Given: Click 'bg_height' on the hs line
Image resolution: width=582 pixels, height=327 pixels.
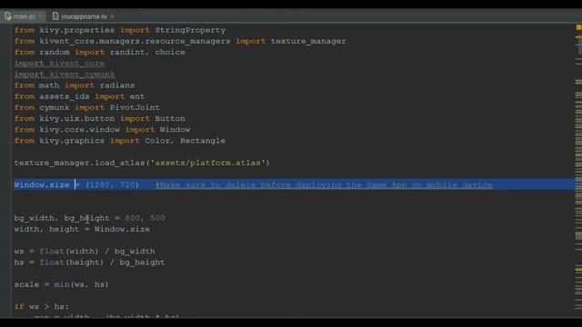Looking at the screenshot, I should pos(142,263).
